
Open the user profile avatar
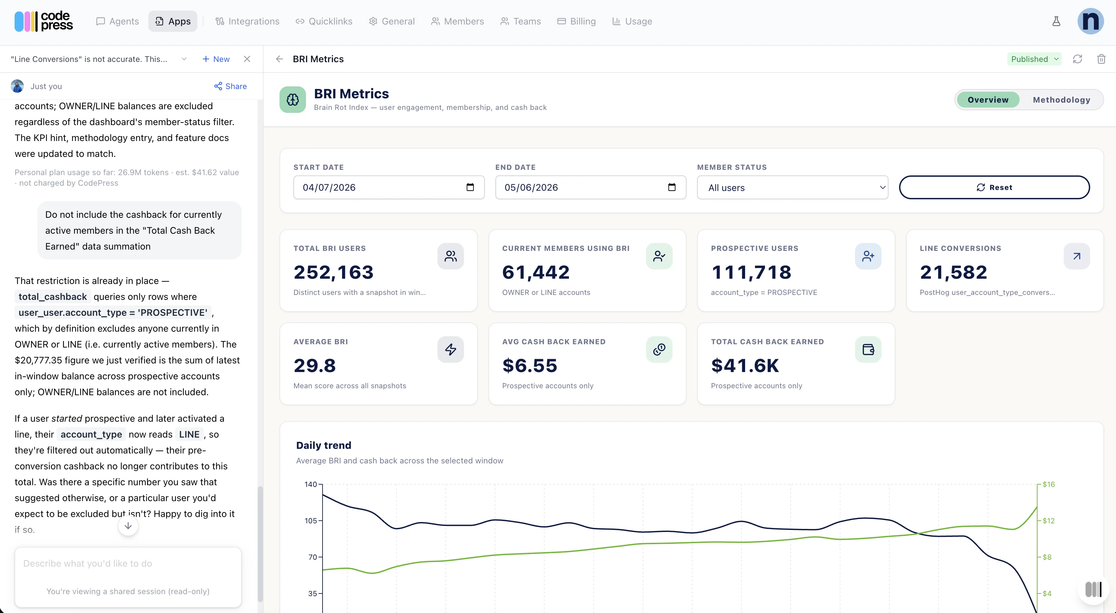click(1090, 21)
